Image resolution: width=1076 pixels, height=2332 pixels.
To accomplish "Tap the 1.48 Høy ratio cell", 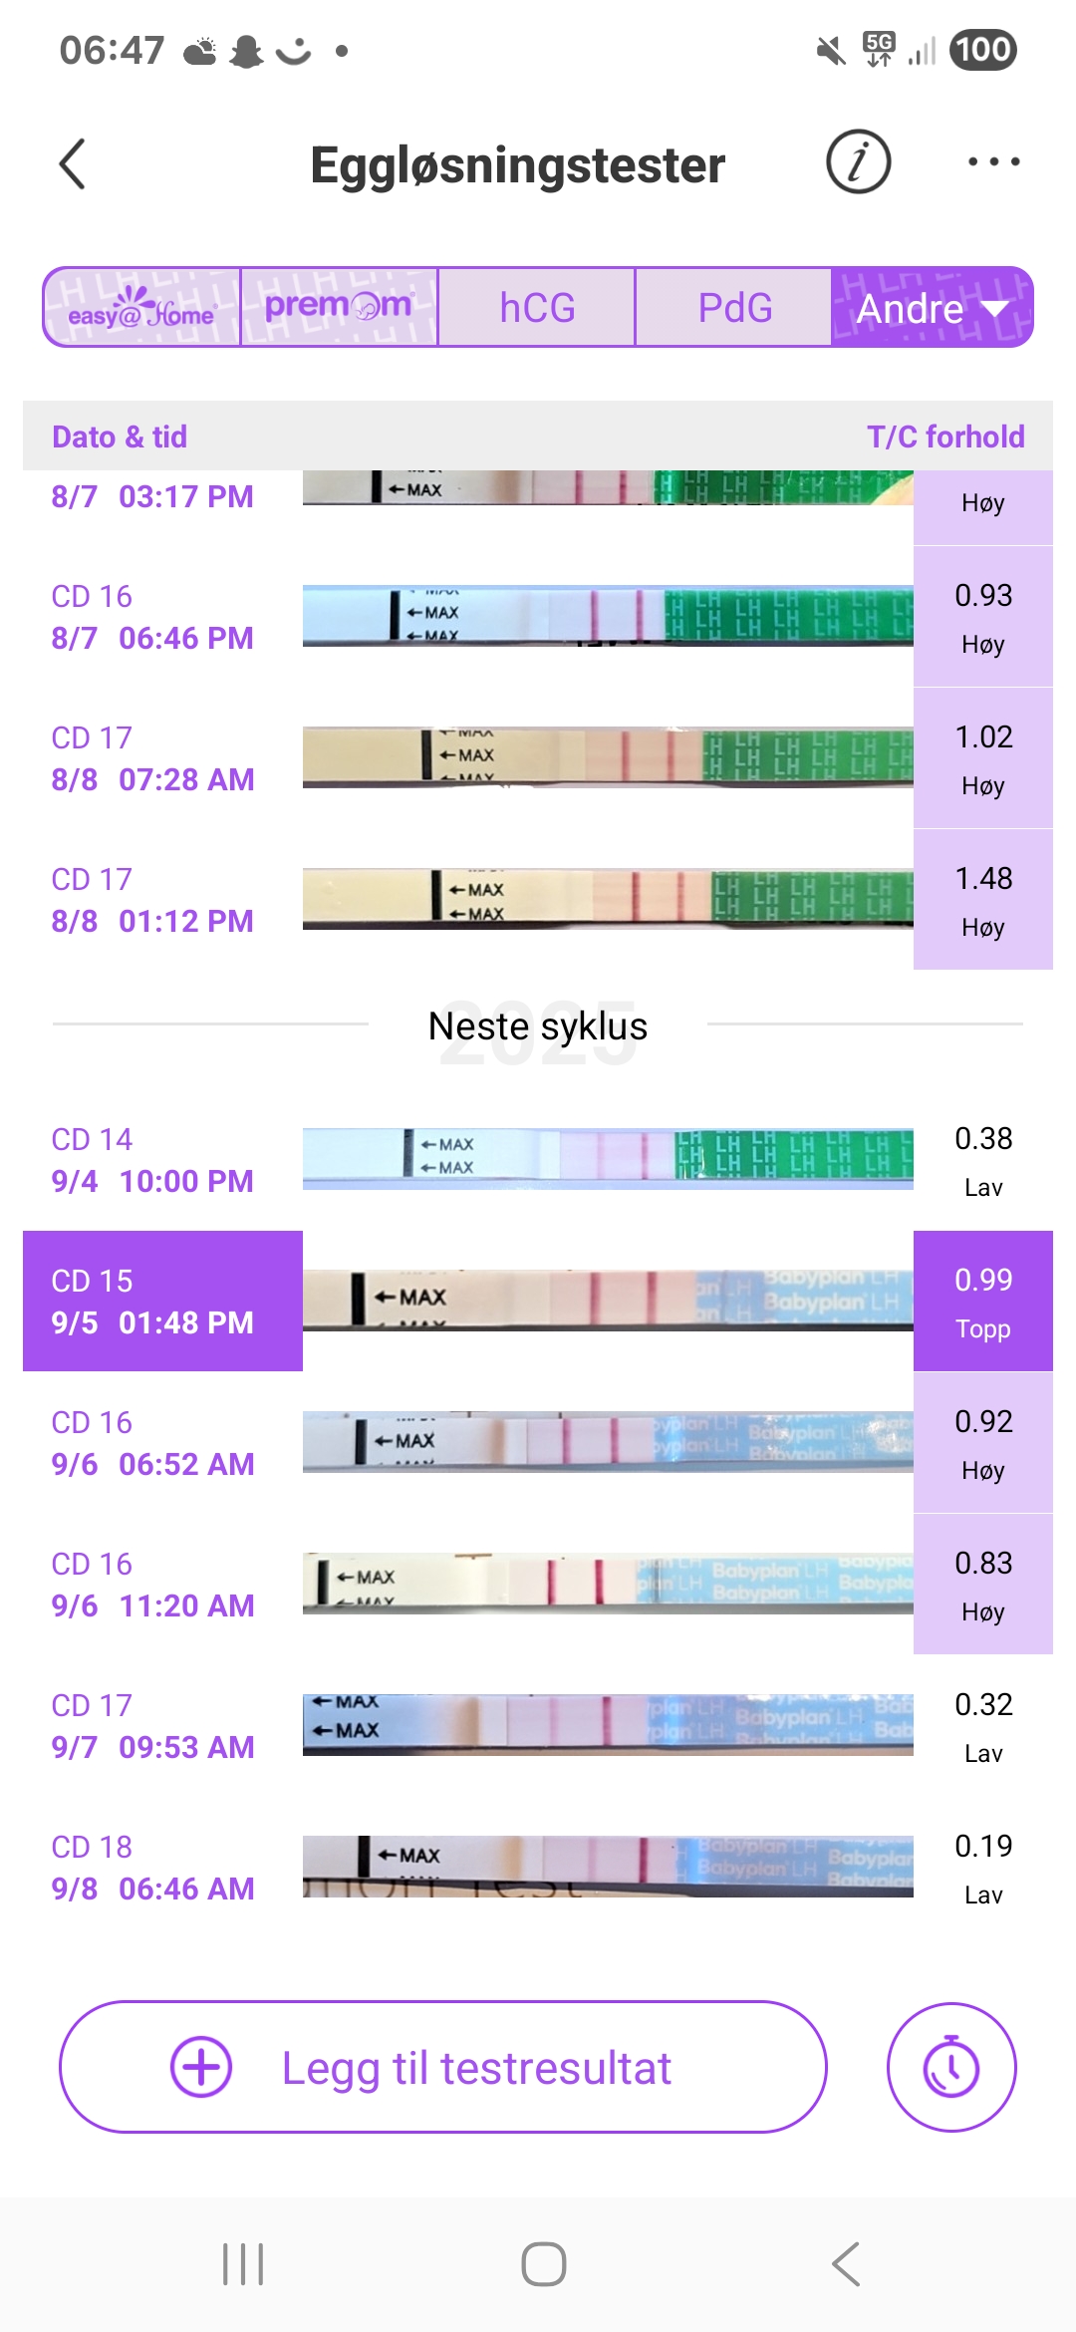I will coord(982,900).
